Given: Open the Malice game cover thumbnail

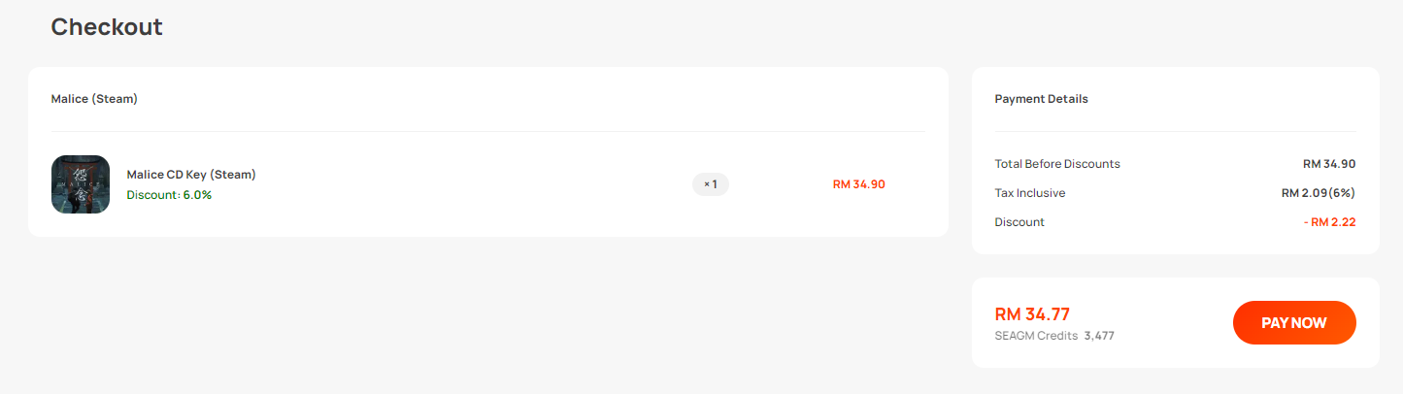Looking at the screenshot, I should pyautogui.click(x=81, y=184).
